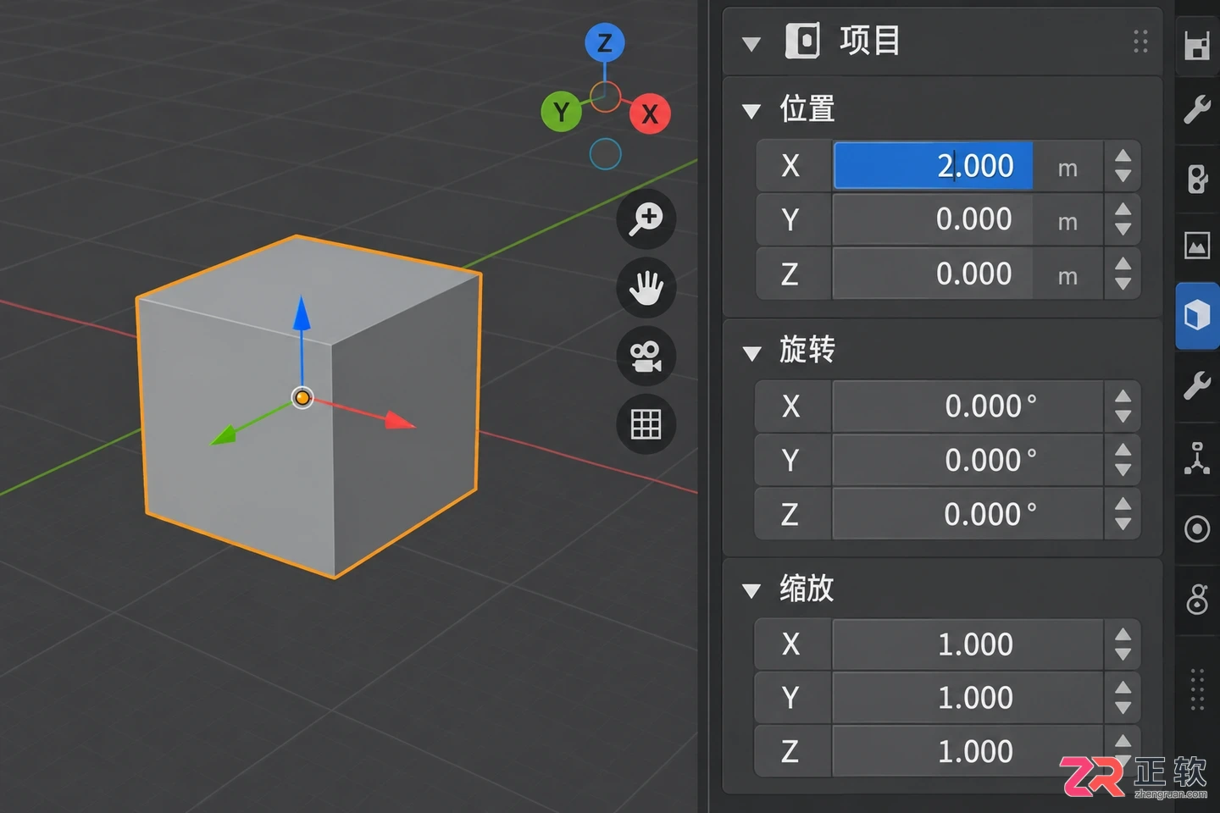Click the scale Z value field
This screenshot has width=1220, height=813.
point(968,751)
